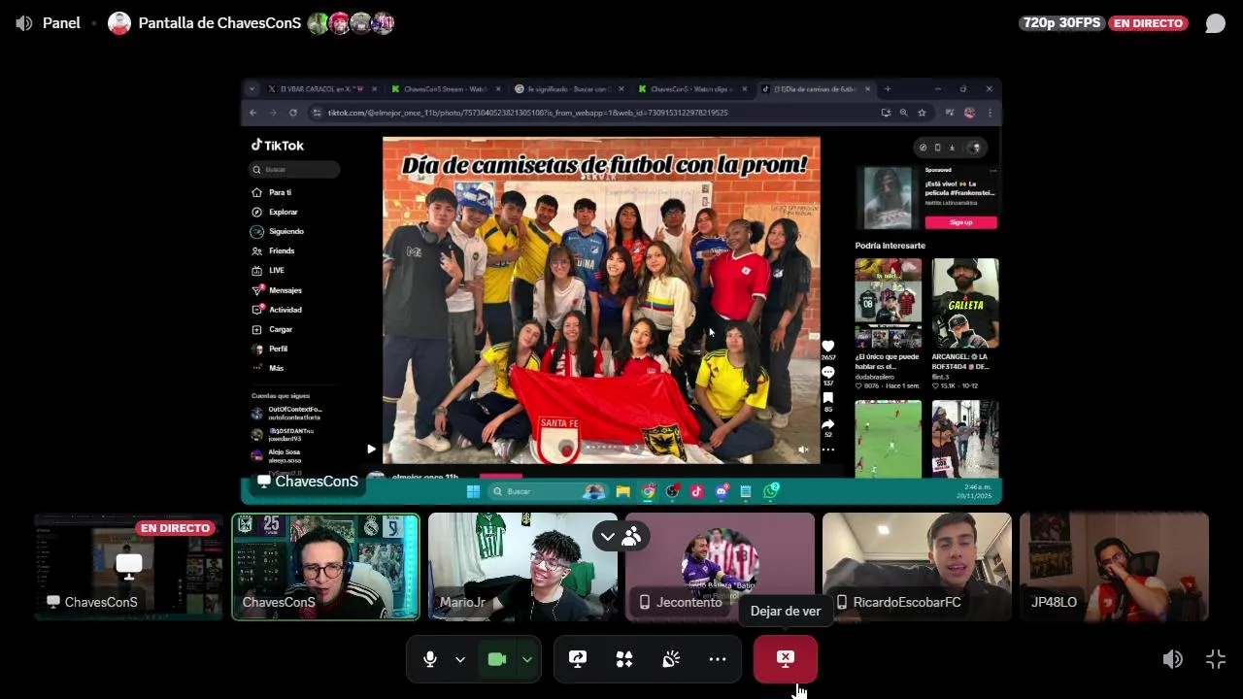
Task: Open Mensajes in TikTok sidebar
Action: click(285, 290)
